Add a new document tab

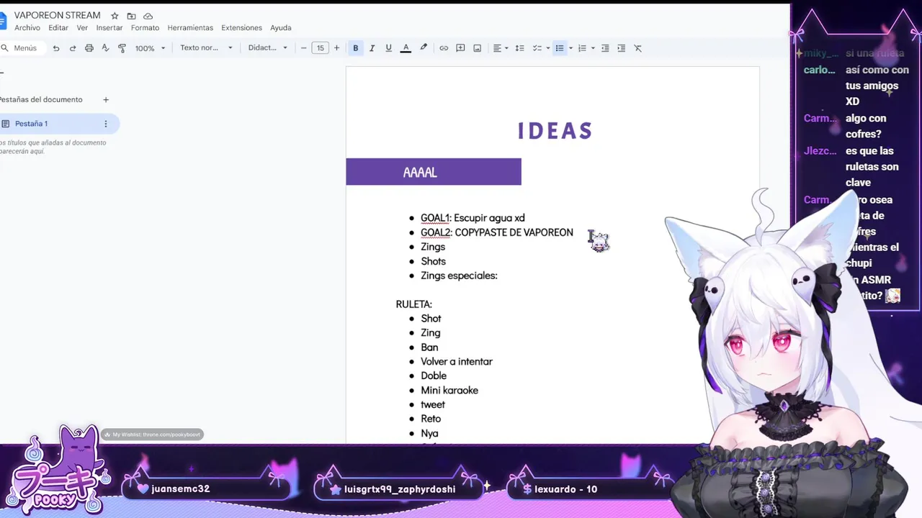coord(106,100)
